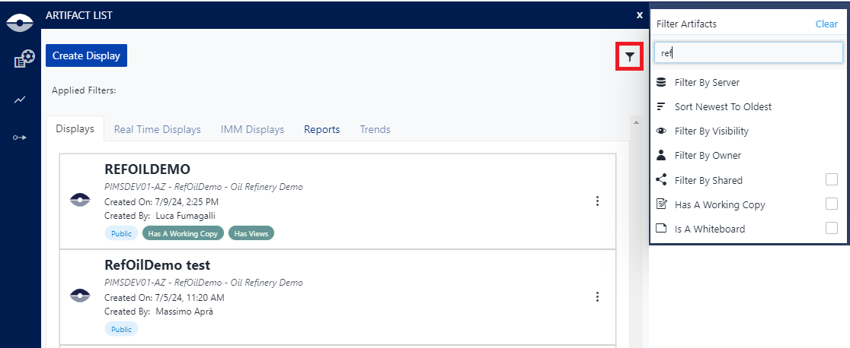Screen dimensions: 850x348
Task: Open three-dot menu for REFOILDEMO
Action: click(x=597, y=201)
